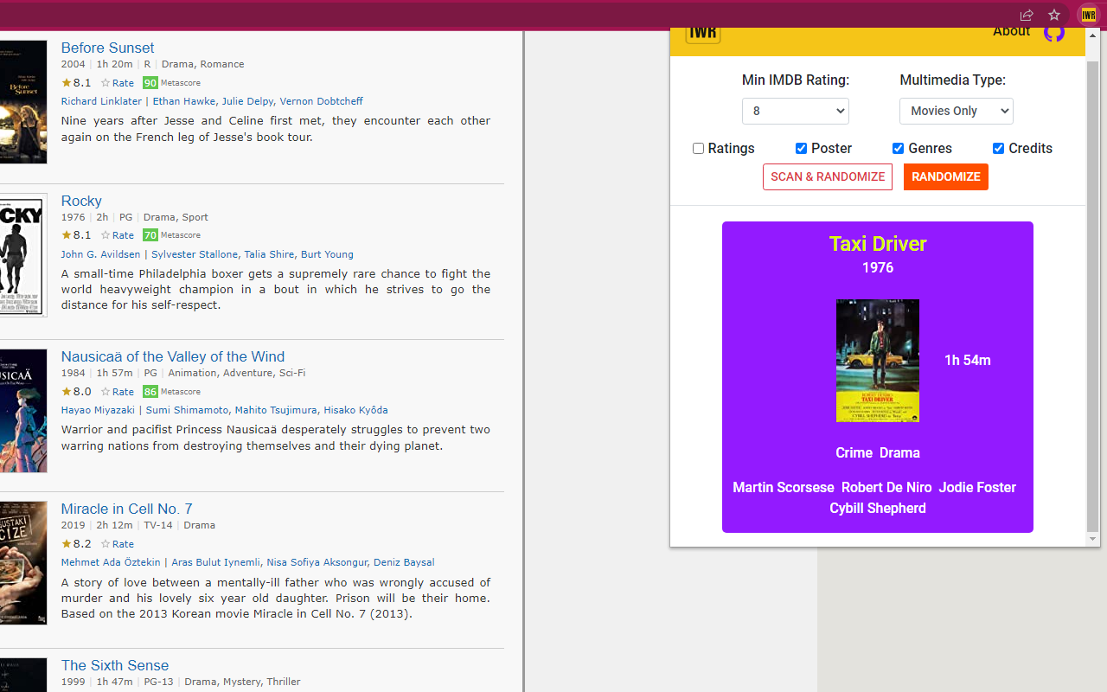Open Vernon Dobtcheff's page
The image size is (1107, 692).
pyautogui.click(x=321, y=101)
